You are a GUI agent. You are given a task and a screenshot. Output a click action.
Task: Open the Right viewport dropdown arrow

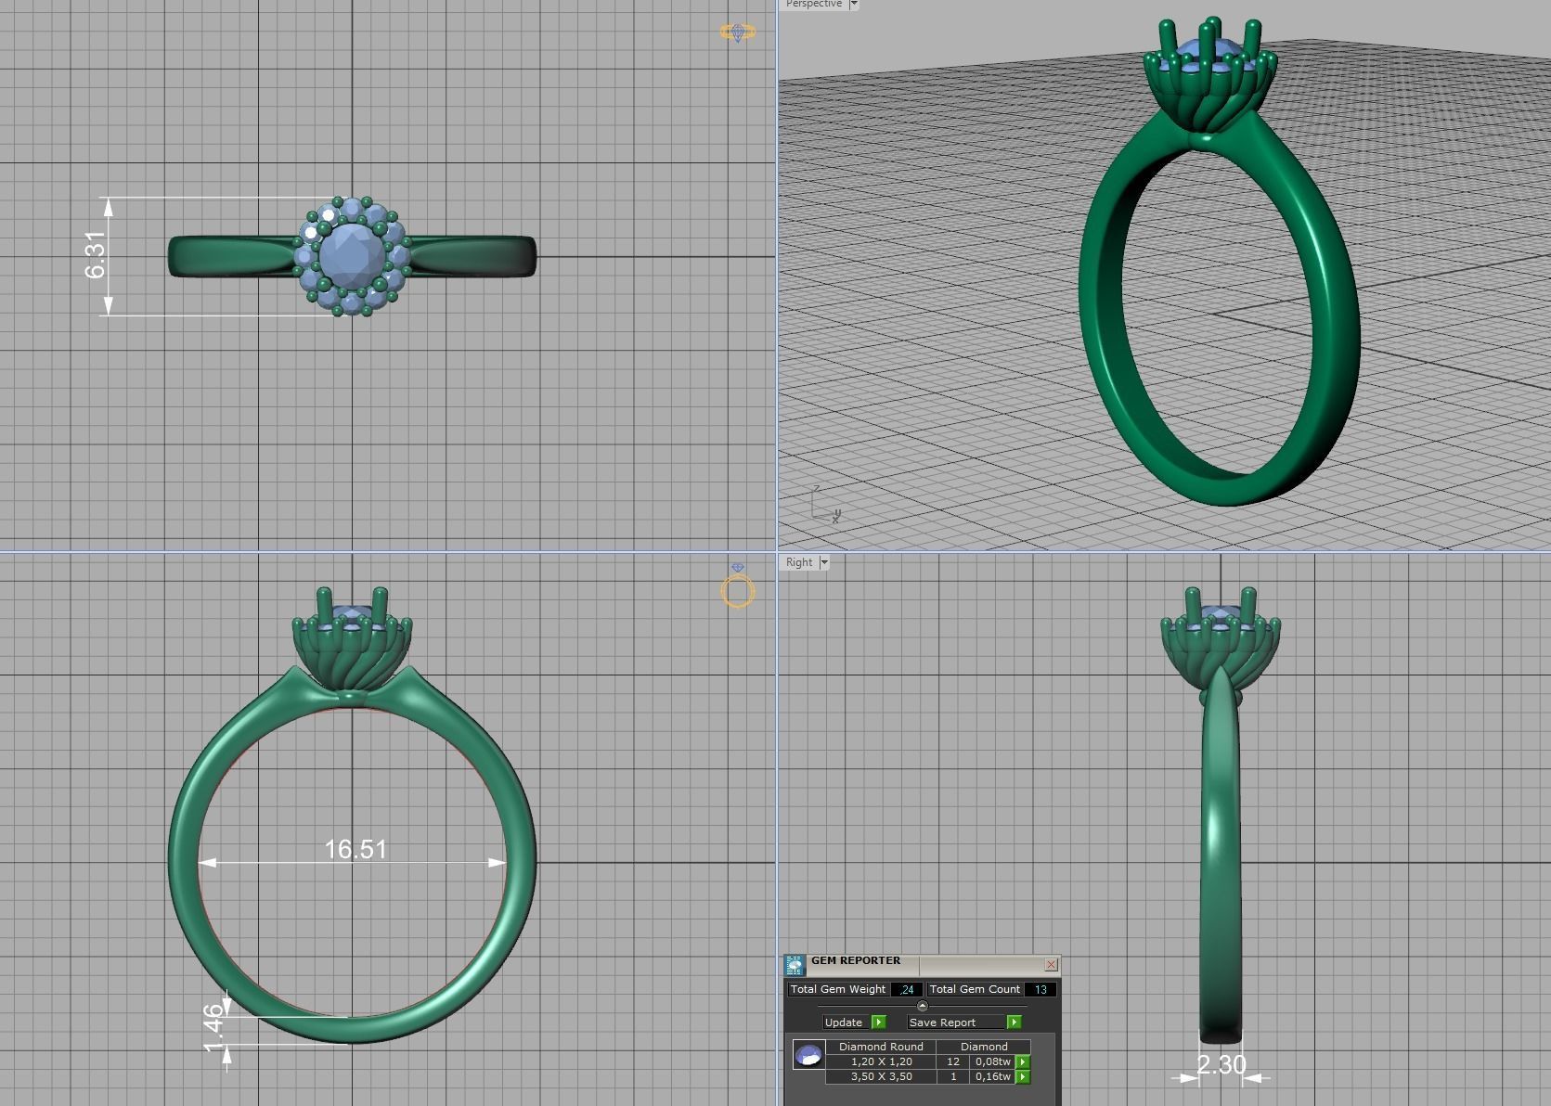click(x=823, y=562)
